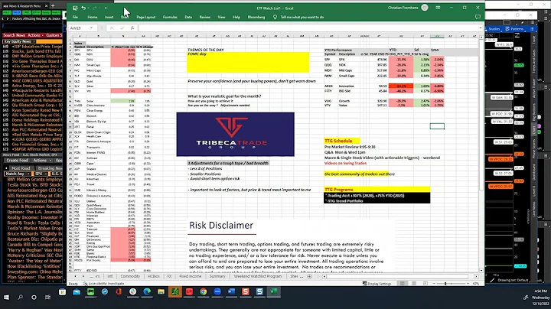Switch to Page Layout view in status bar

tap(414, 283)
